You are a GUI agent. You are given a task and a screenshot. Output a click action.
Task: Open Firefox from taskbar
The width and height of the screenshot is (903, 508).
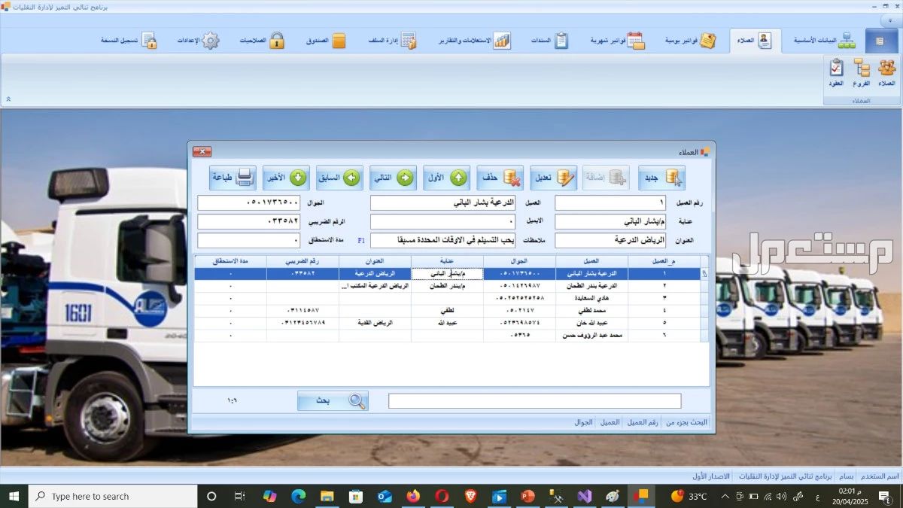413,496
